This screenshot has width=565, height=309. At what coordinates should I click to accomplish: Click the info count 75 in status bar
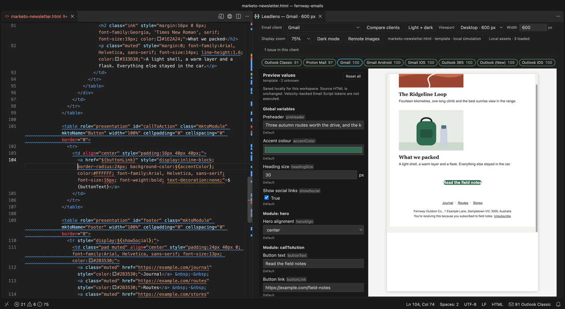click(43, 304)
